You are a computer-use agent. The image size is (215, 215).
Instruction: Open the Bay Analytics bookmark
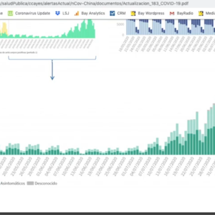tap(93, 13)
